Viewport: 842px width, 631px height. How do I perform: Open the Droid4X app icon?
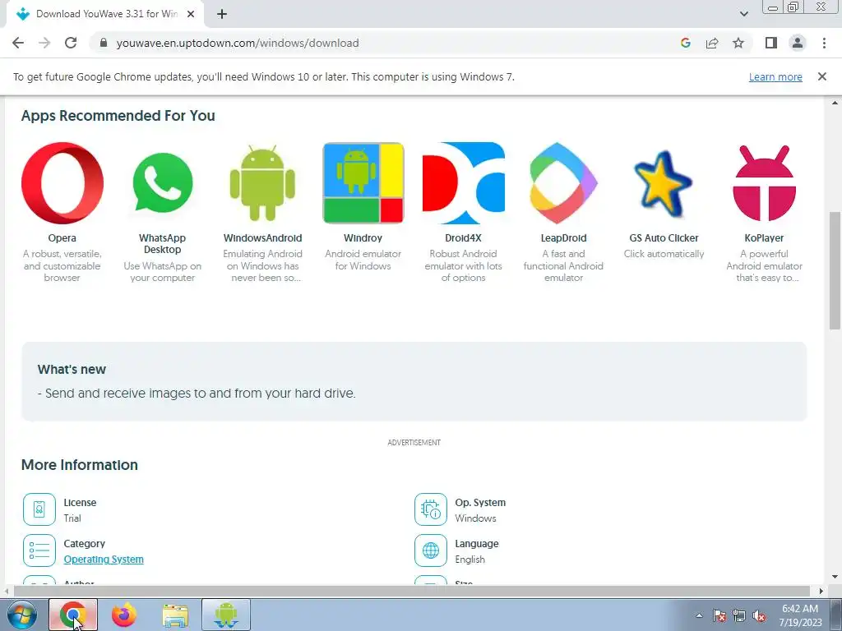(464, 183)
